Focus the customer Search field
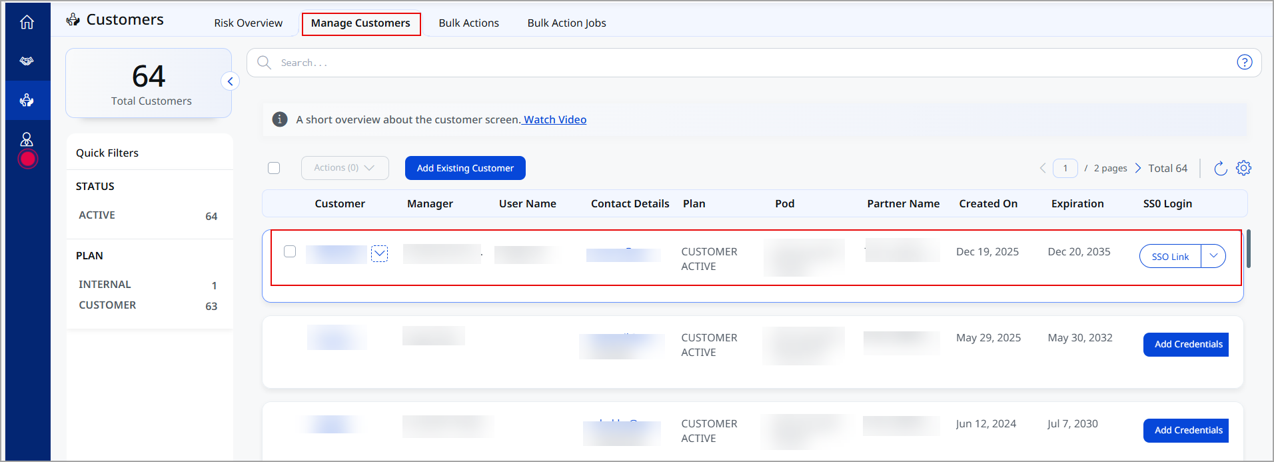Image resolution: width=1274 pixels, height=462 pixels. (753, 63)
